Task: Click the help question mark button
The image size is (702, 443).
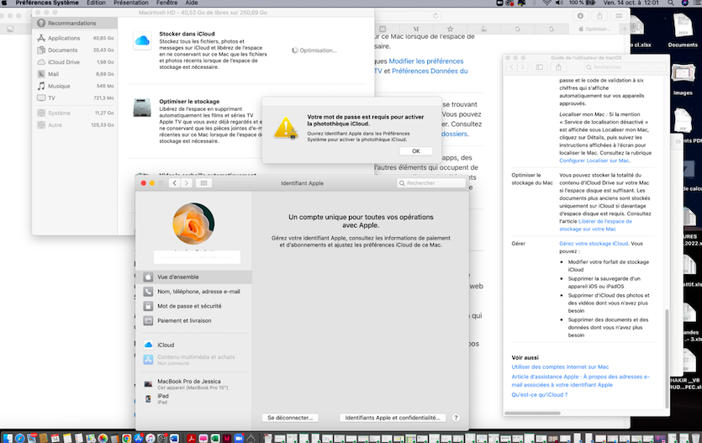Action: point(456,417)
